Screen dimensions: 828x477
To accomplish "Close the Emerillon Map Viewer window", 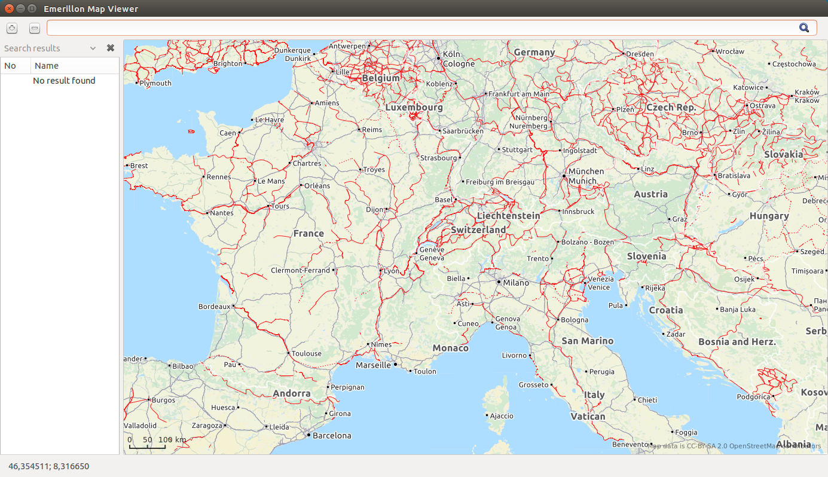I will [9, 8].
